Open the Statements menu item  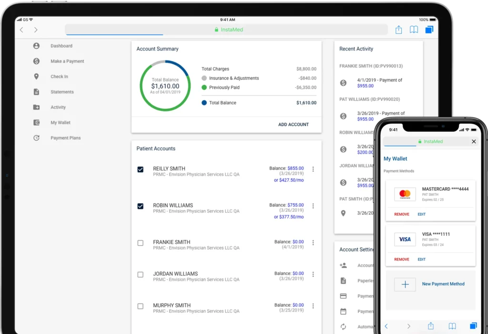point(62,92)
